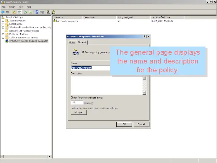Open the Action menu

[12, 7]
